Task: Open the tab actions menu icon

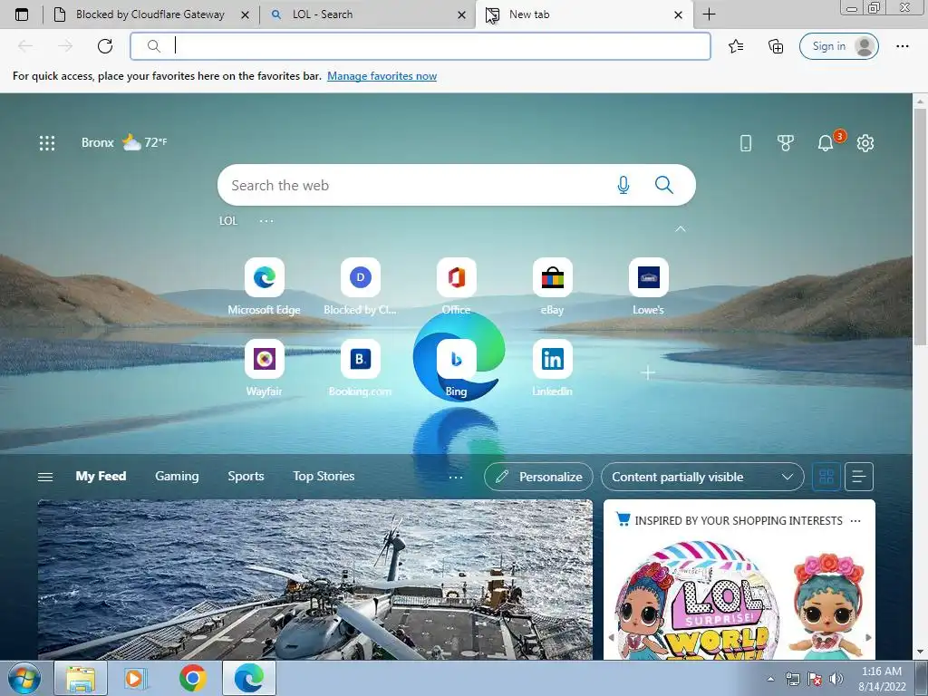Action: 22,14
